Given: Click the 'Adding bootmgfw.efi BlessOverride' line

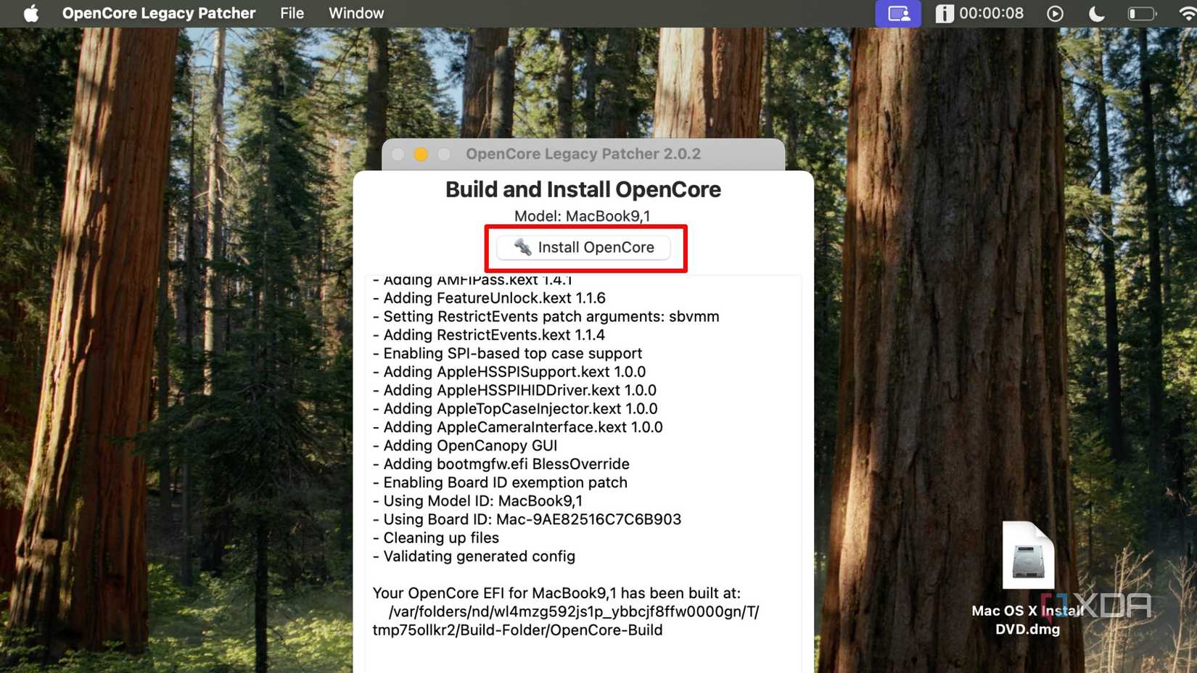Looking at the screenshot, I should (x=501, y=464).
